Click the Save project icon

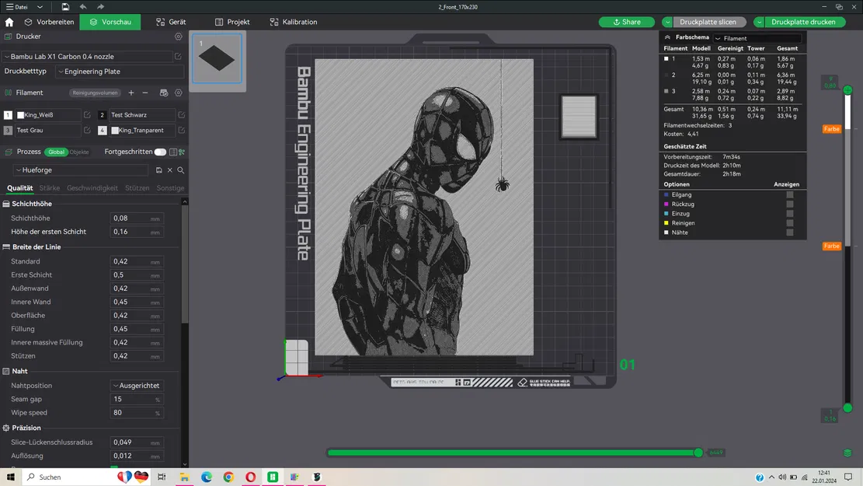tap(66, 6)
